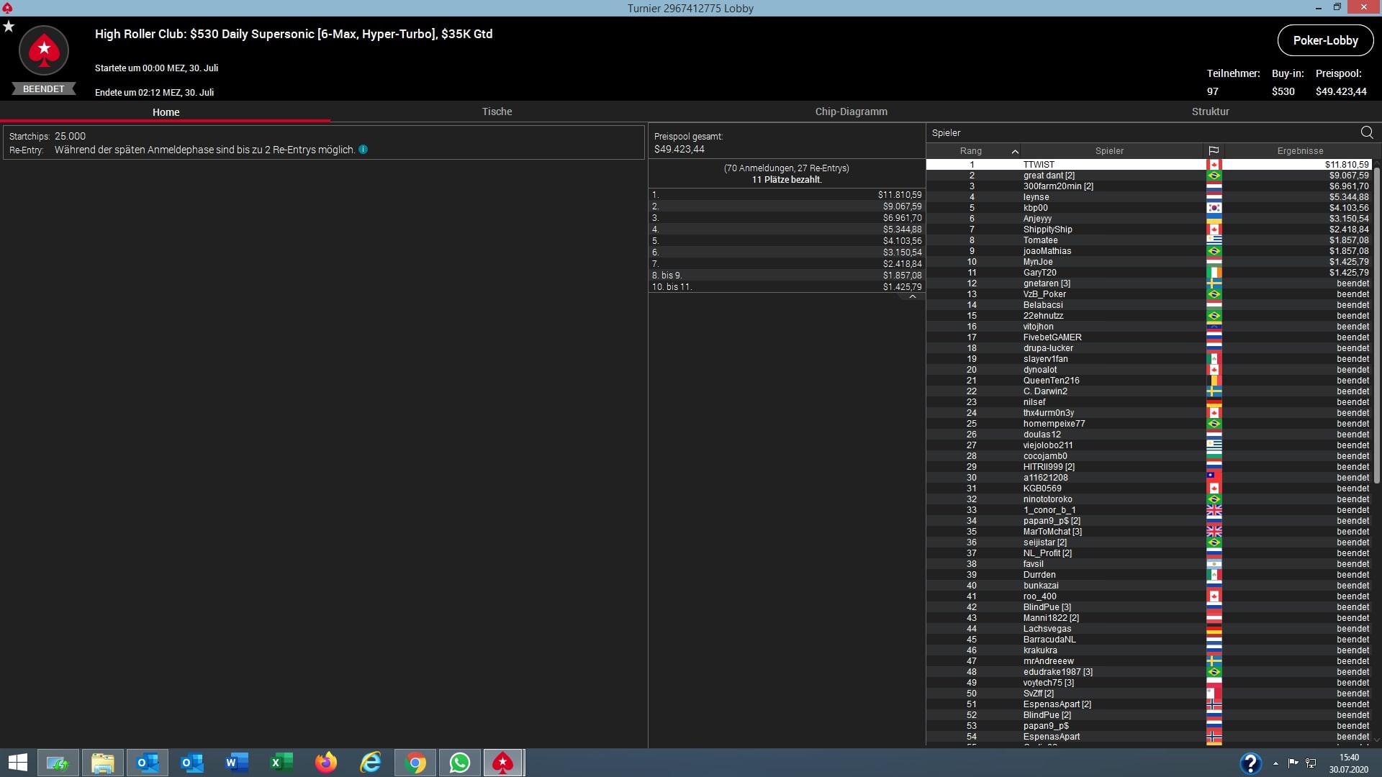The image size is (1382, 777).
Task: Click the Re-Entry info icon
Action: (363, 150)
